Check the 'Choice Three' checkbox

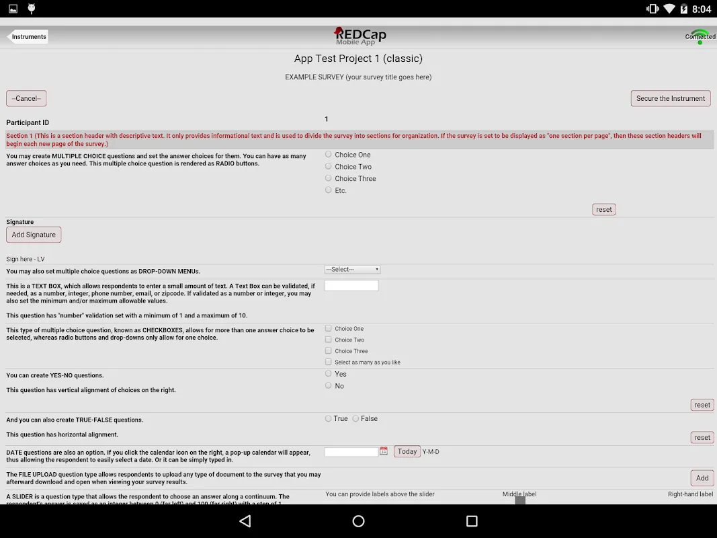pyautogui.click(x=329, y=351)
